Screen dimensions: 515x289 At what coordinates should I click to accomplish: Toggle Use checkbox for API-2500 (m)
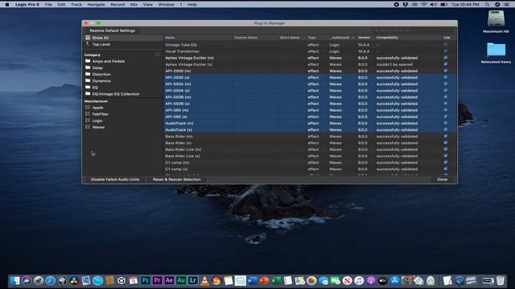(x=446, y=71)
